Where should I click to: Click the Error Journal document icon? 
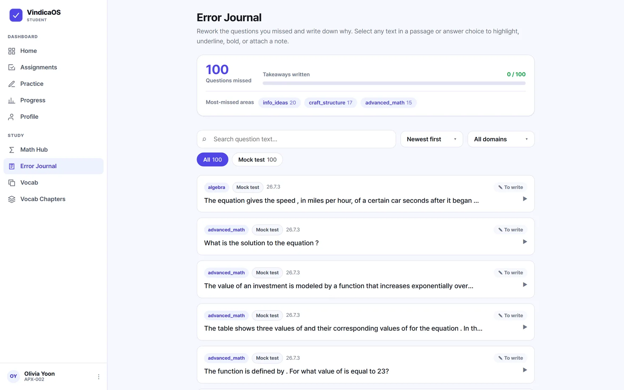[x=12, y=166]
